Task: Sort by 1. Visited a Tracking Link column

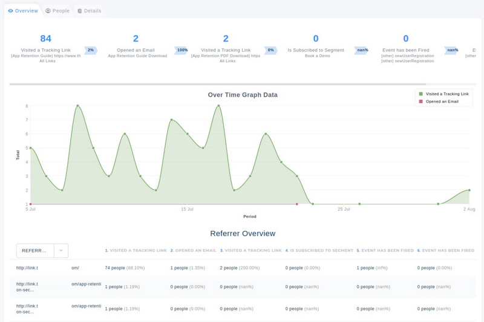Action: pos(136,251)
